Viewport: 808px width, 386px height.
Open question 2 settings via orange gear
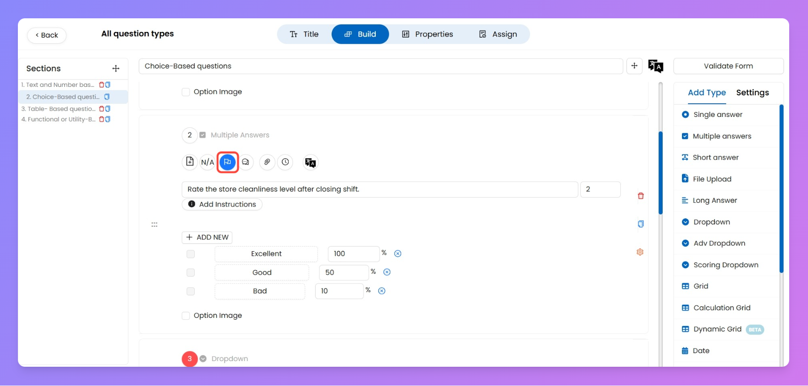[x=640, y=252]
